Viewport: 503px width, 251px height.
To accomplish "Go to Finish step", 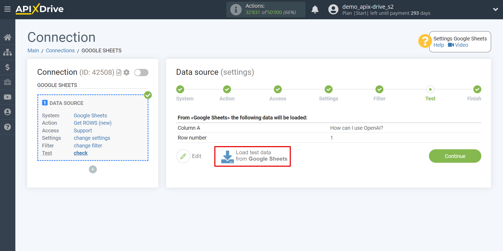I will tap(477, 89).
